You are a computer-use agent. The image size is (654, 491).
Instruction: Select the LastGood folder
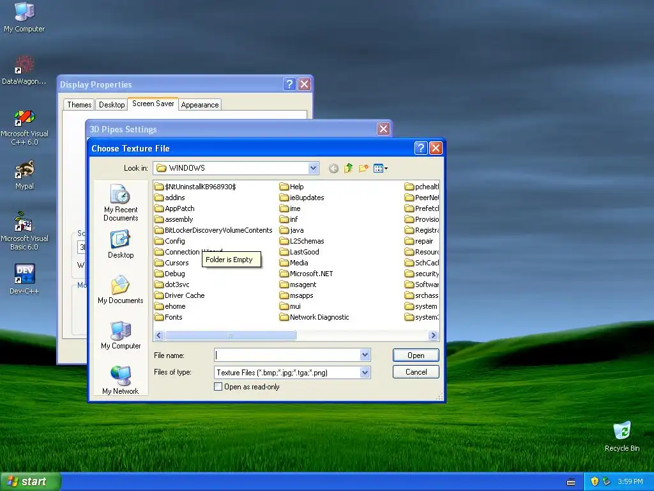(x=299, y=252)
